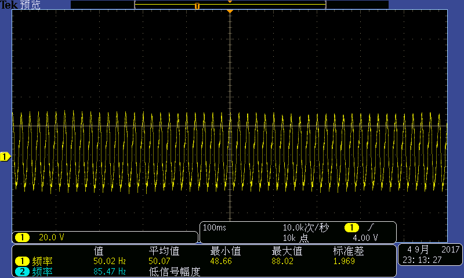
Task: Click the trigger source channel 1 badge
Action: (x=351, y=228)
